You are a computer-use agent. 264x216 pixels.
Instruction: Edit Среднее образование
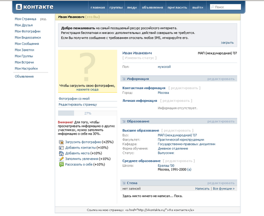(x=179, y=161)
